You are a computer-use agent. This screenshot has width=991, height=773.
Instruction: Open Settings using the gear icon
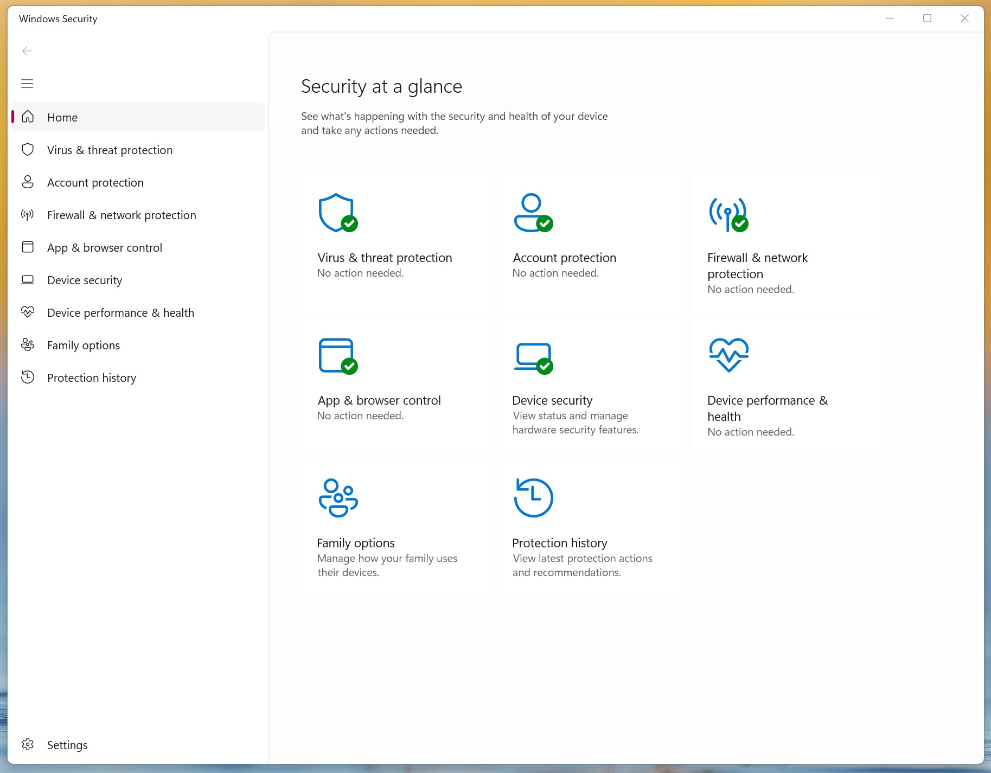[27, 744]
